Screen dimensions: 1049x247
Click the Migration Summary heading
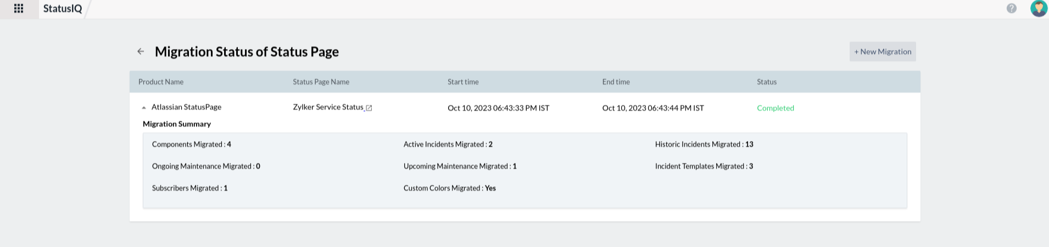coord(177,124)
